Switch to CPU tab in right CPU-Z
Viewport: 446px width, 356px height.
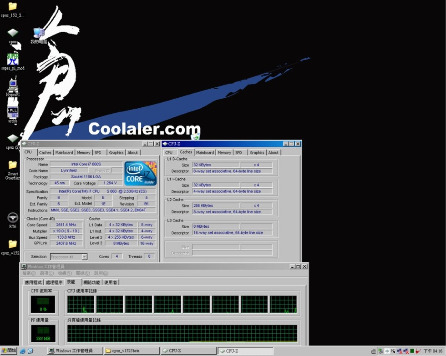tap(169, 153)
